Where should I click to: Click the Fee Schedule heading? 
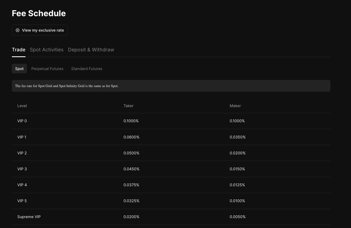[39, 13]
